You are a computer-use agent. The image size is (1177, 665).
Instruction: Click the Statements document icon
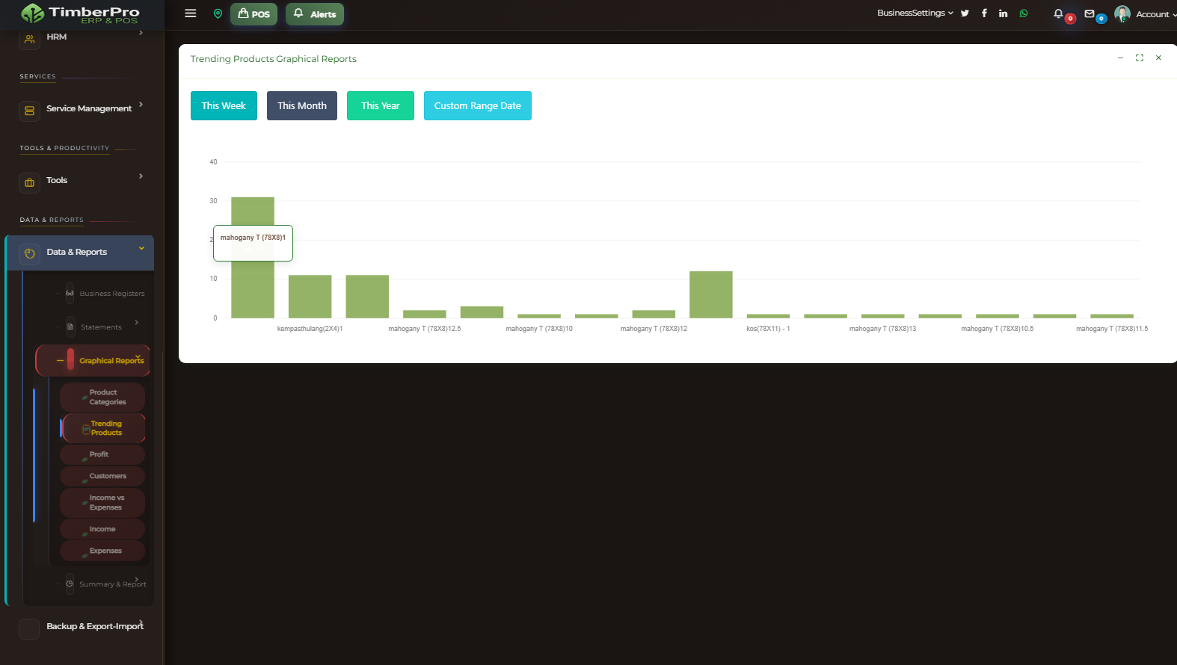pos(70,327)
